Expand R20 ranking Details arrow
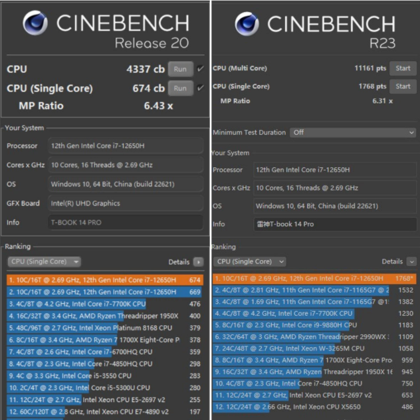The height and width of the screenshot is (420, 420). (x=199, y=262)
